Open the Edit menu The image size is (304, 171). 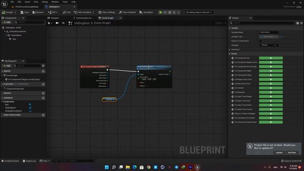(19, 2)
